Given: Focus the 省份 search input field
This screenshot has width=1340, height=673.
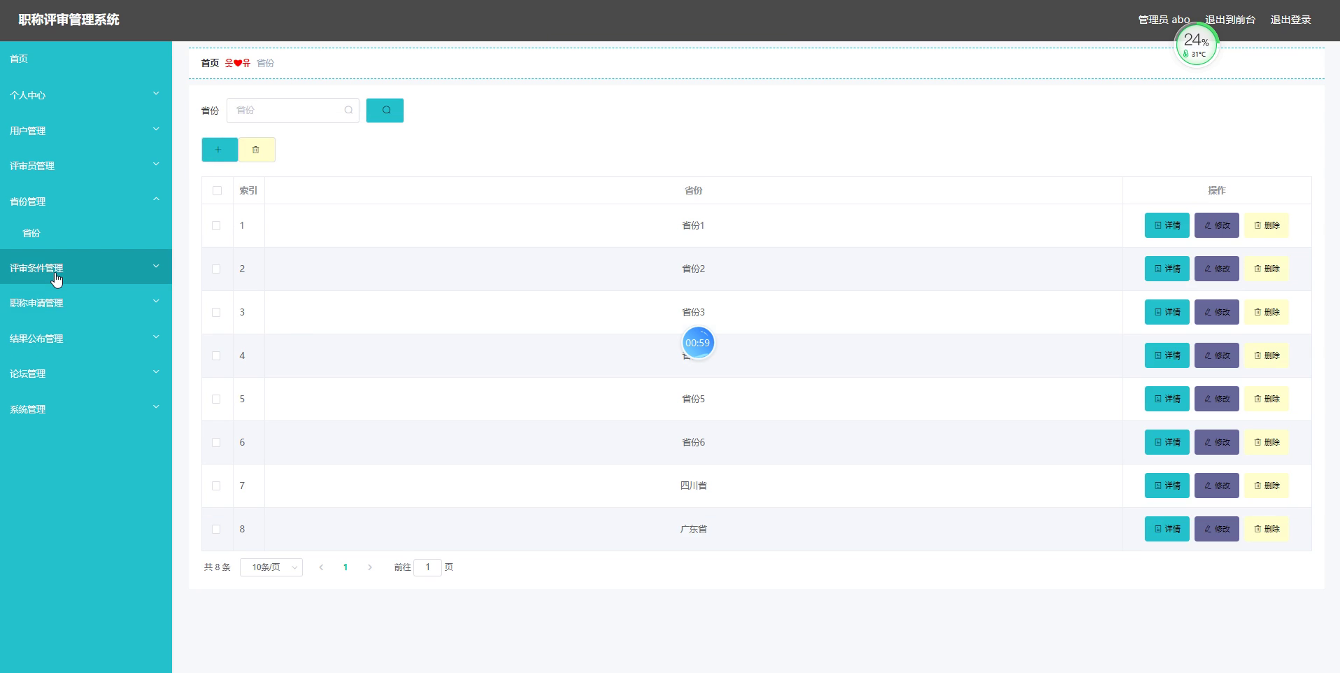Looking at the screenshot, I should click(x=292, y=111).
